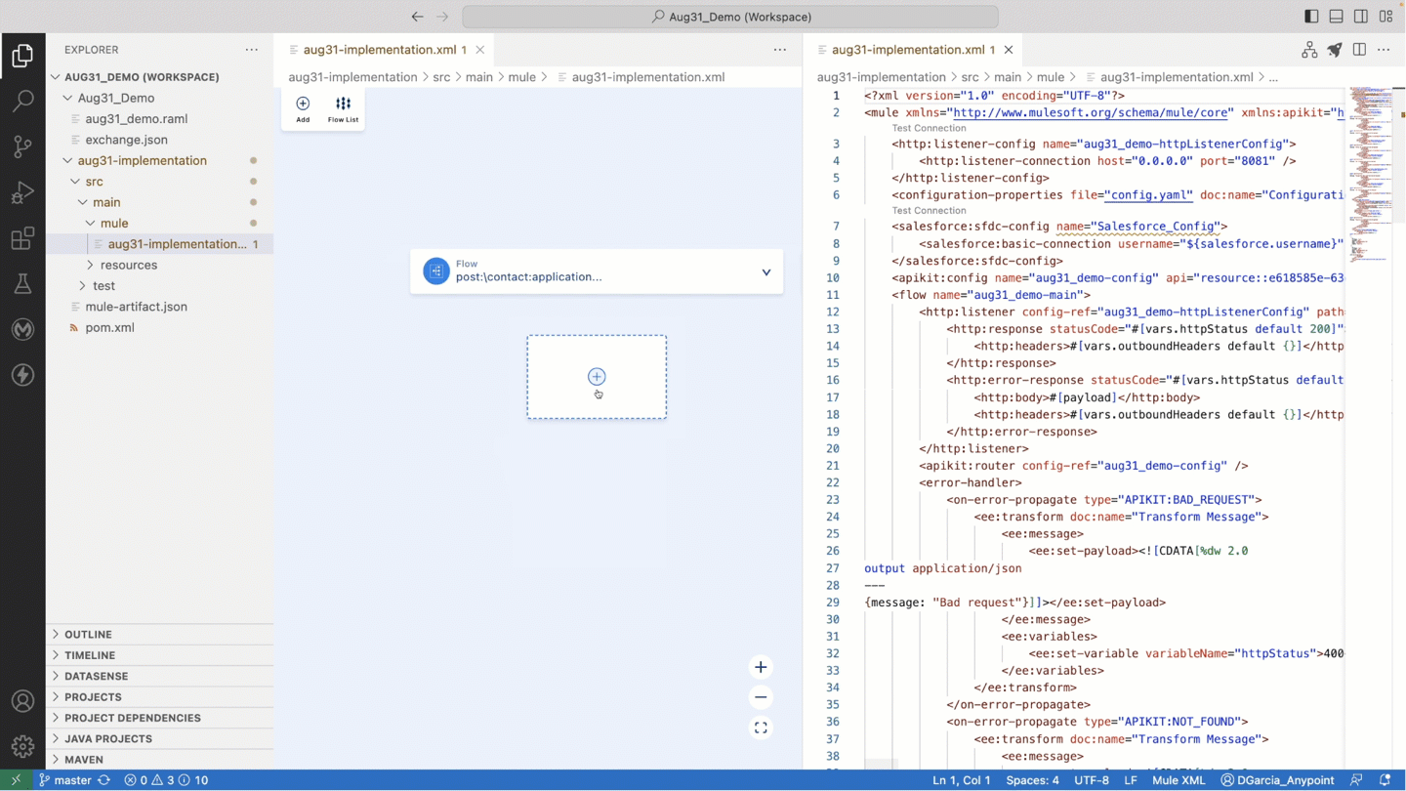Zoom out on the flow canvas
Viewport: 1406px width, 791px height.
tap(761, 697)
